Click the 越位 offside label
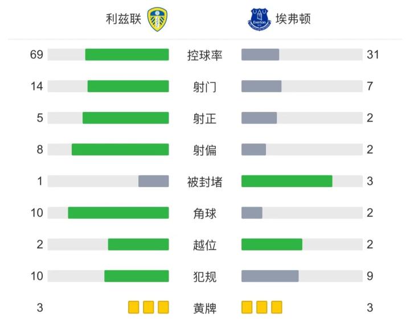Image resolution: width=410 pixels, height=322 pixels. [205, 245]
